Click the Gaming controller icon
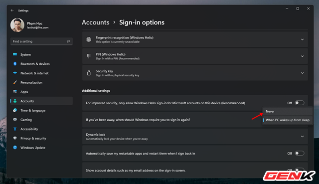The image size is (319, 184). 15,120
